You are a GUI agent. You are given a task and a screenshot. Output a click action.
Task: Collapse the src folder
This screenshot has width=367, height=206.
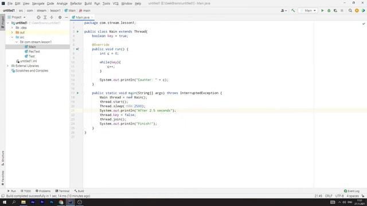coord(12,37)
